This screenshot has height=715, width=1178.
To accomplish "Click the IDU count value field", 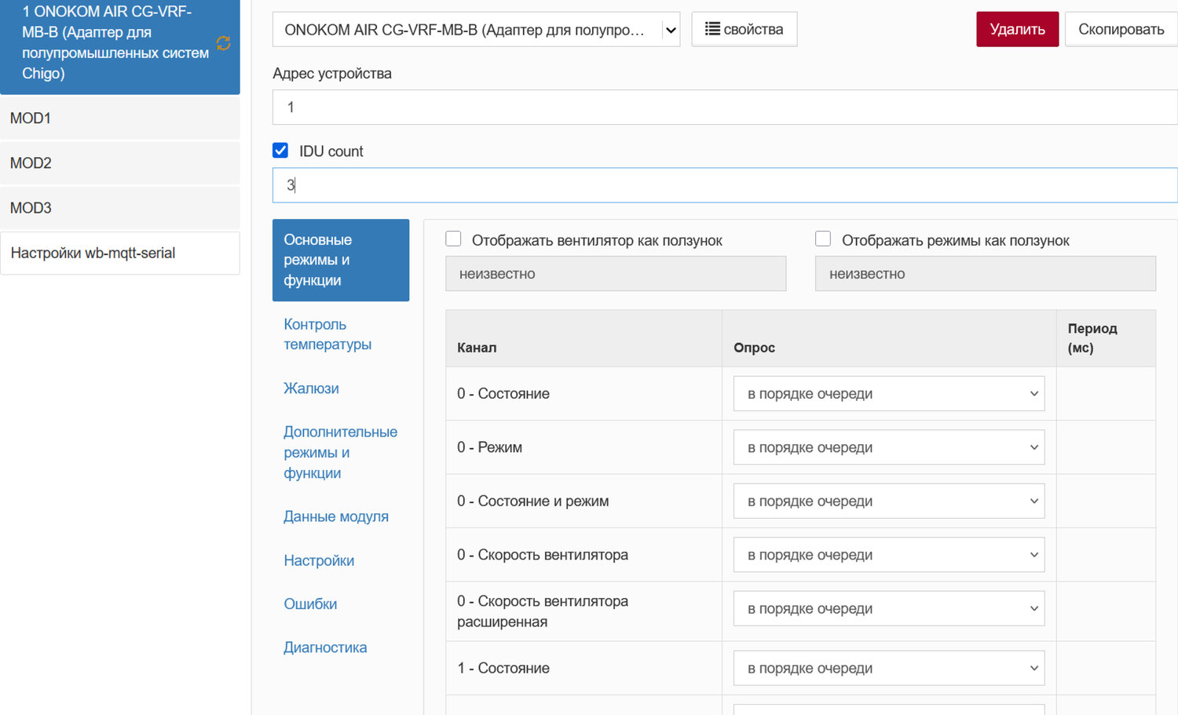I will point(723,185).
